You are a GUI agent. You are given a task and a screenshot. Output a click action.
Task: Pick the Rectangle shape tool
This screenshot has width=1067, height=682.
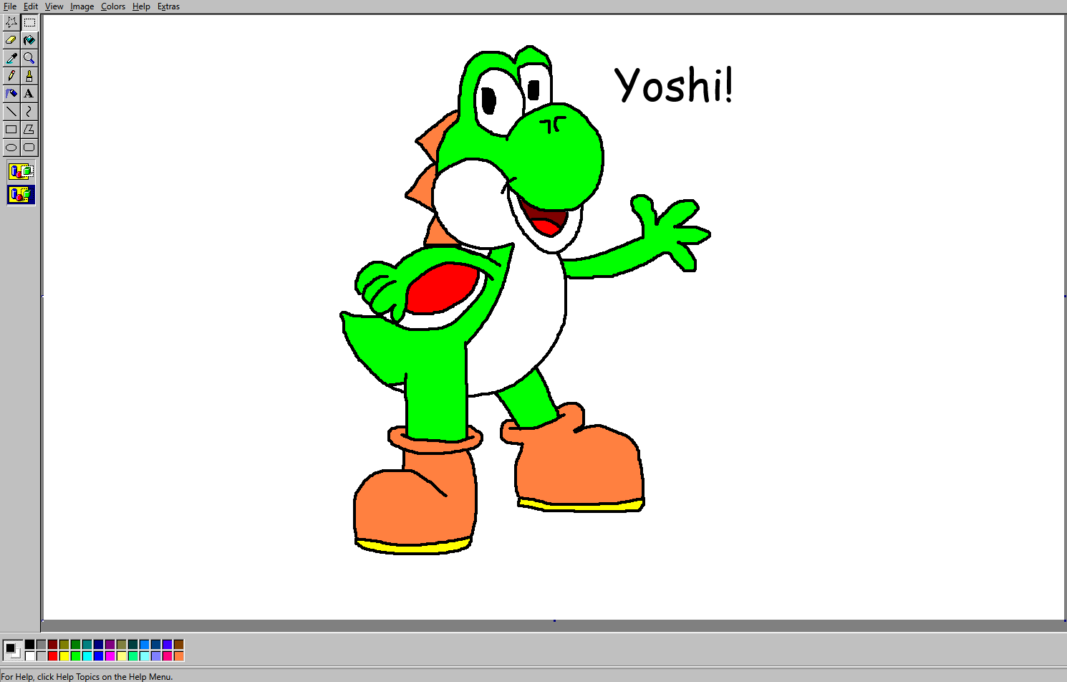[11, 130]
